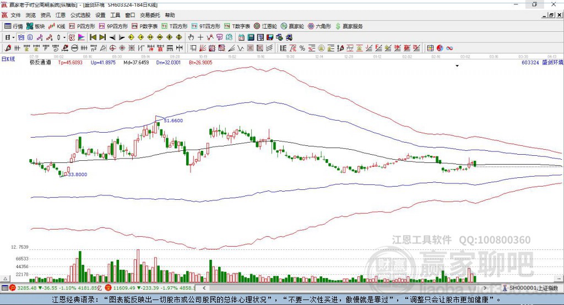The height and width of the screenshot is (305, 564).
Task: Open the 板块 sector view
Action: 36,26
